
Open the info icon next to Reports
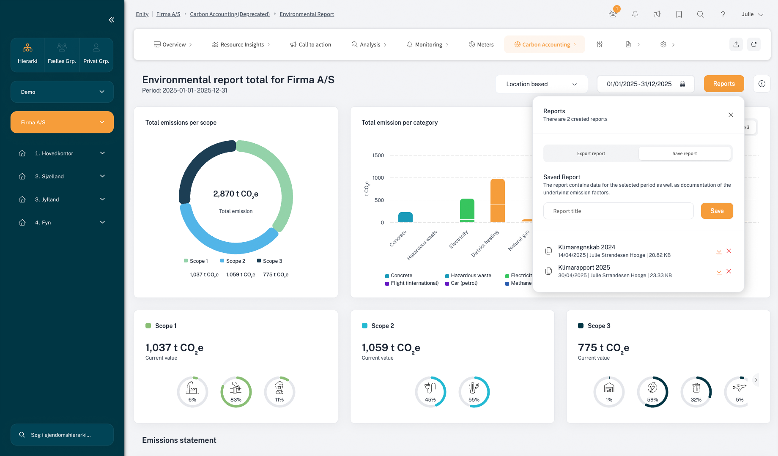[x=762, y=84]
